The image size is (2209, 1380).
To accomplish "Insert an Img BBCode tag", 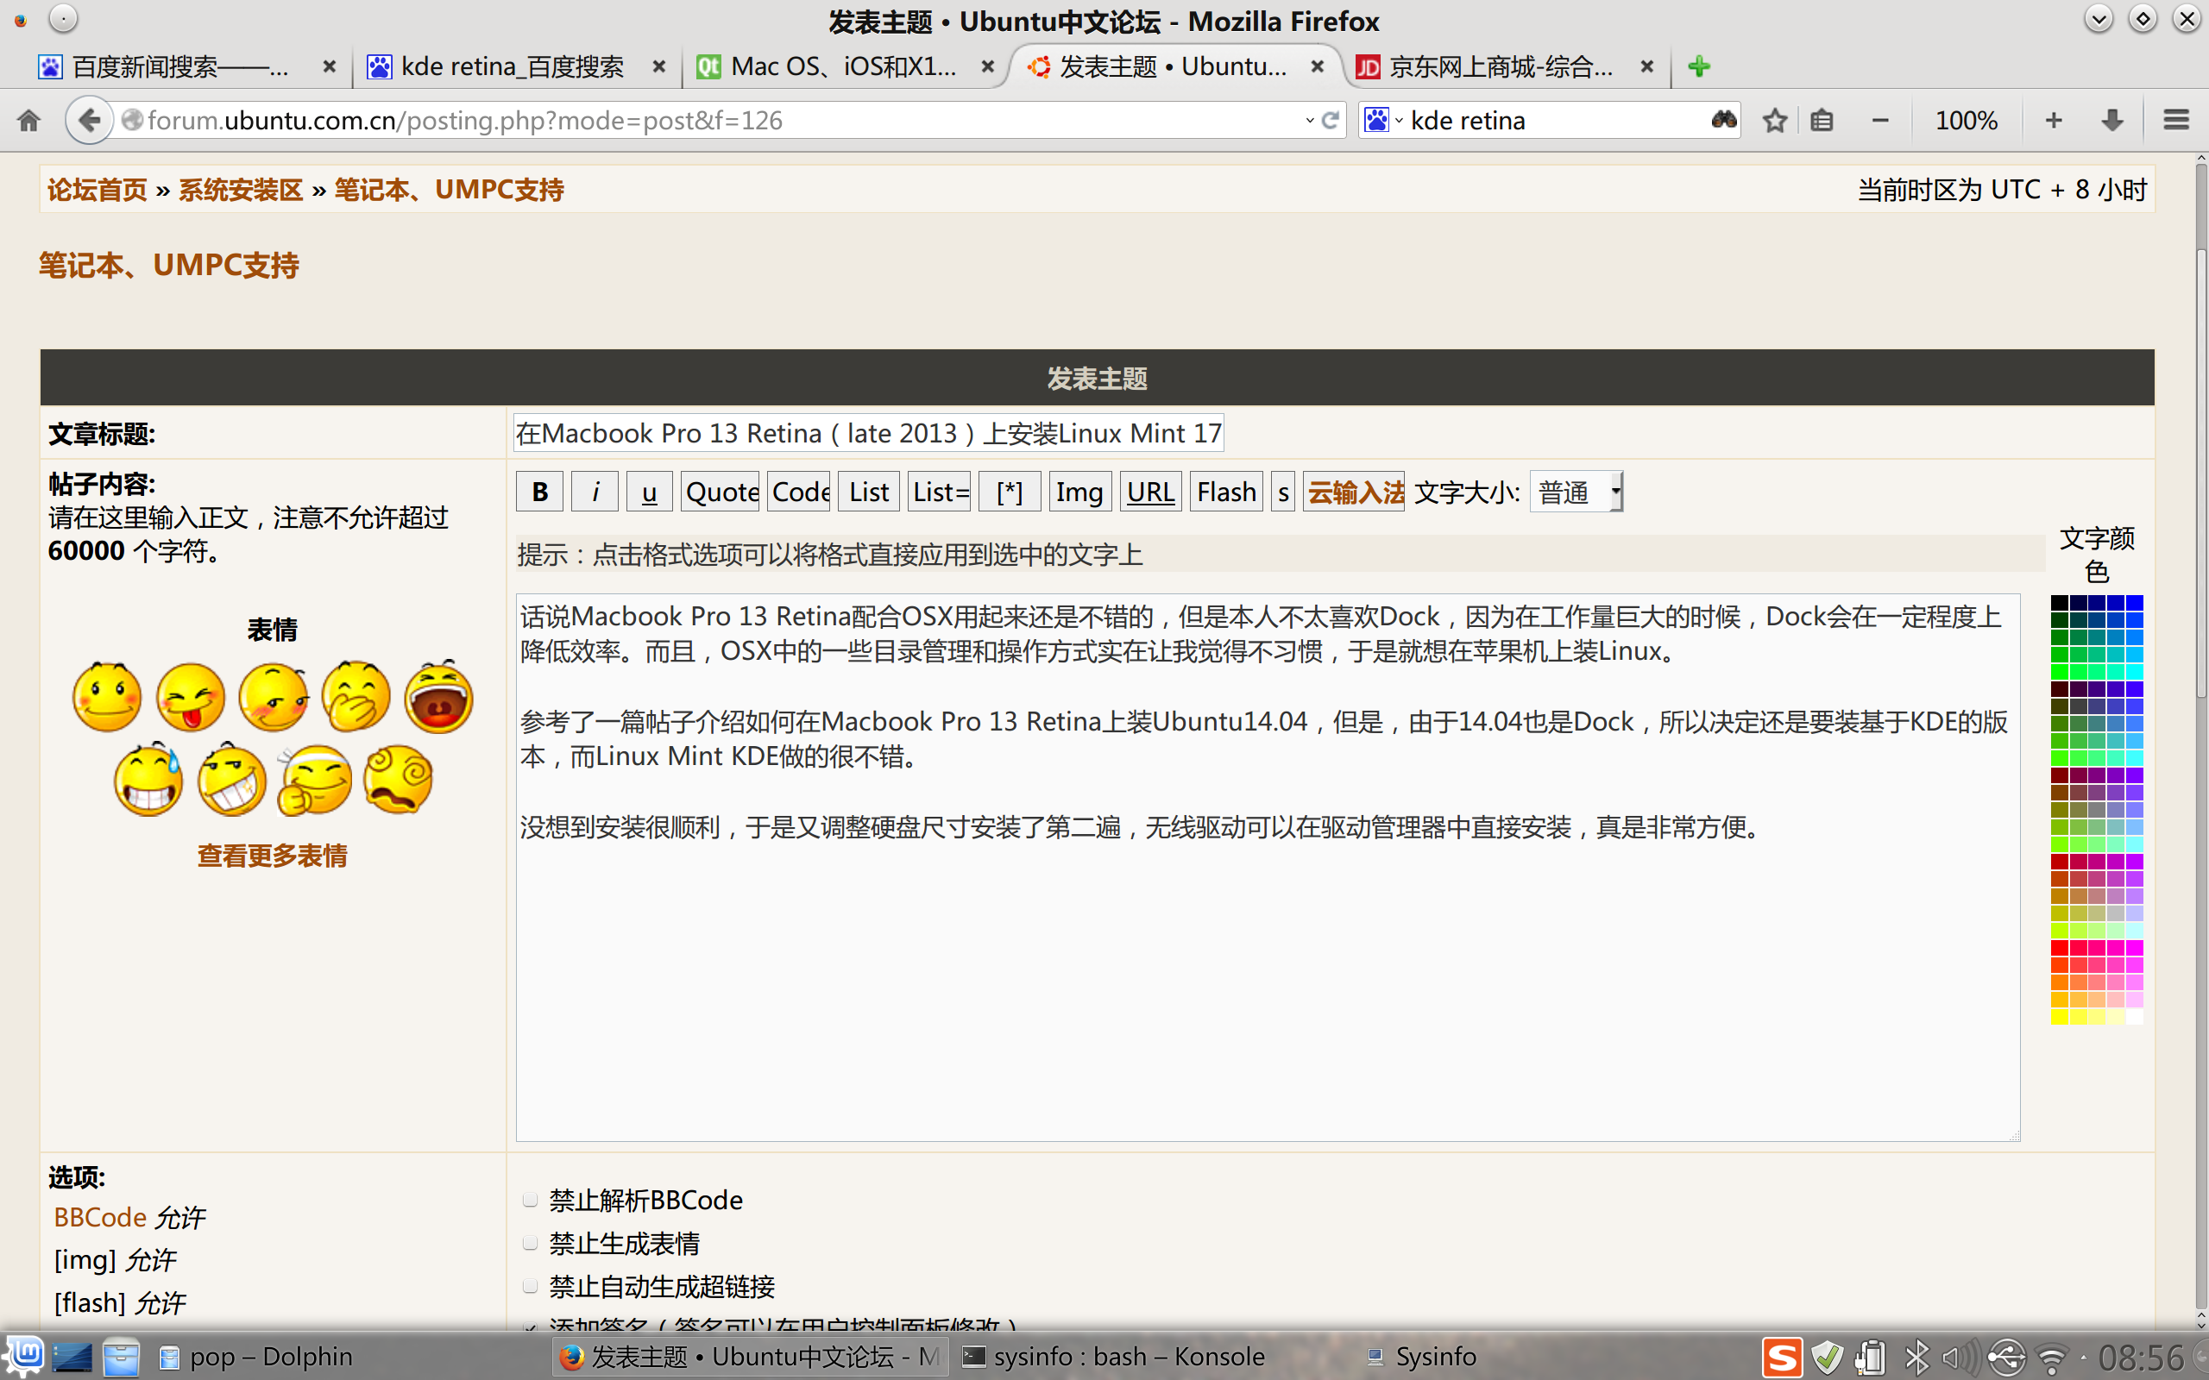I will point(1079,492).
